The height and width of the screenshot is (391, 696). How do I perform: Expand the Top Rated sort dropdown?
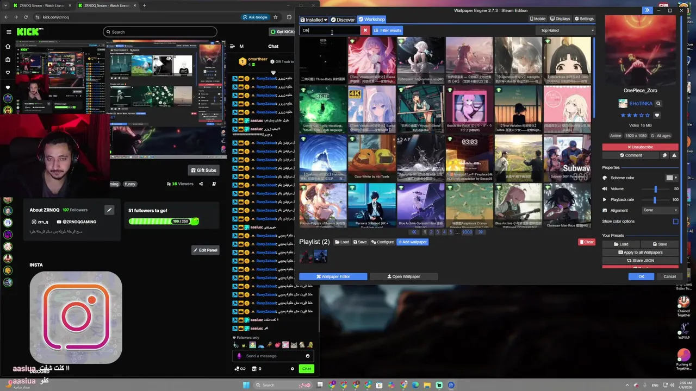pyautogui.click(x=566, y=30)
